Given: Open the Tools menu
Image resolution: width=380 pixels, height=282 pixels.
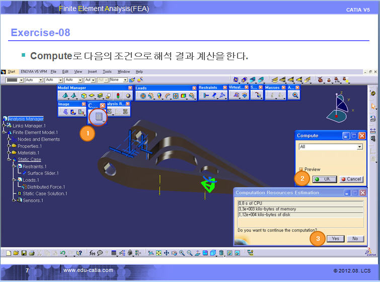Looking at the screenshot, I should pos(107,72).
